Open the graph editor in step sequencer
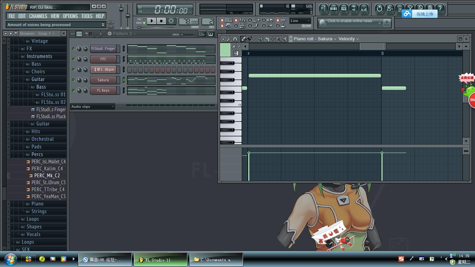The width and height of the screenshot is (475, 267). pos(202,34)
